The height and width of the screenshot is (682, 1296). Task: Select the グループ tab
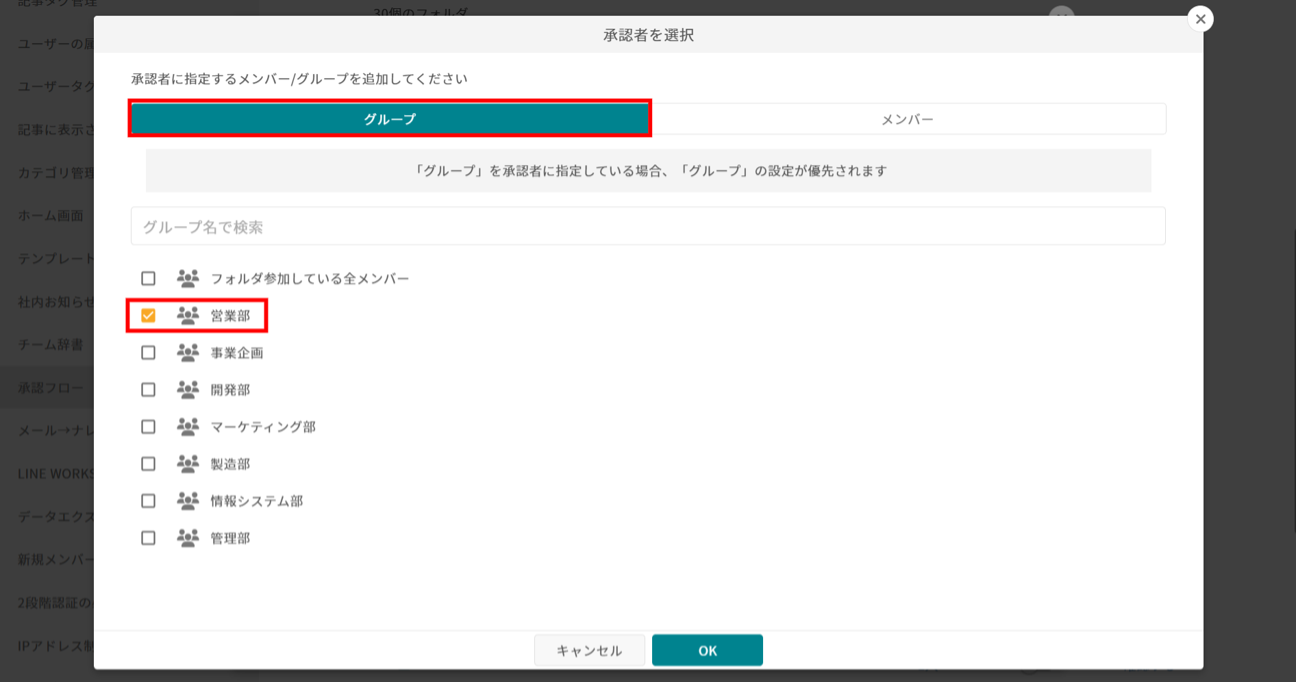point(389,119)
